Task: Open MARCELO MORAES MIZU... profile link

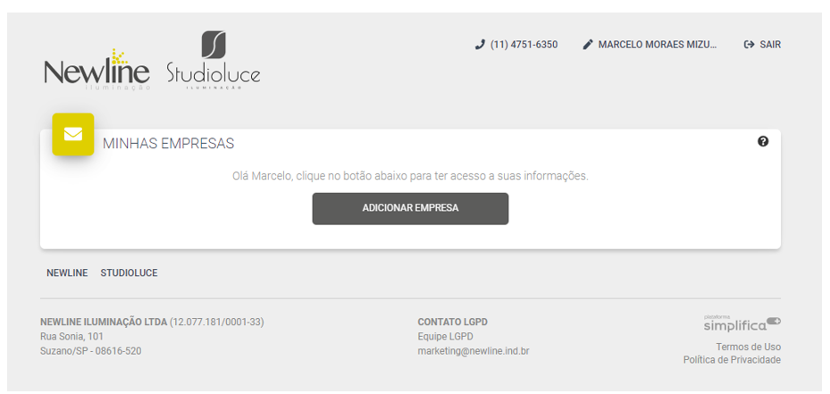Action: 657,45
